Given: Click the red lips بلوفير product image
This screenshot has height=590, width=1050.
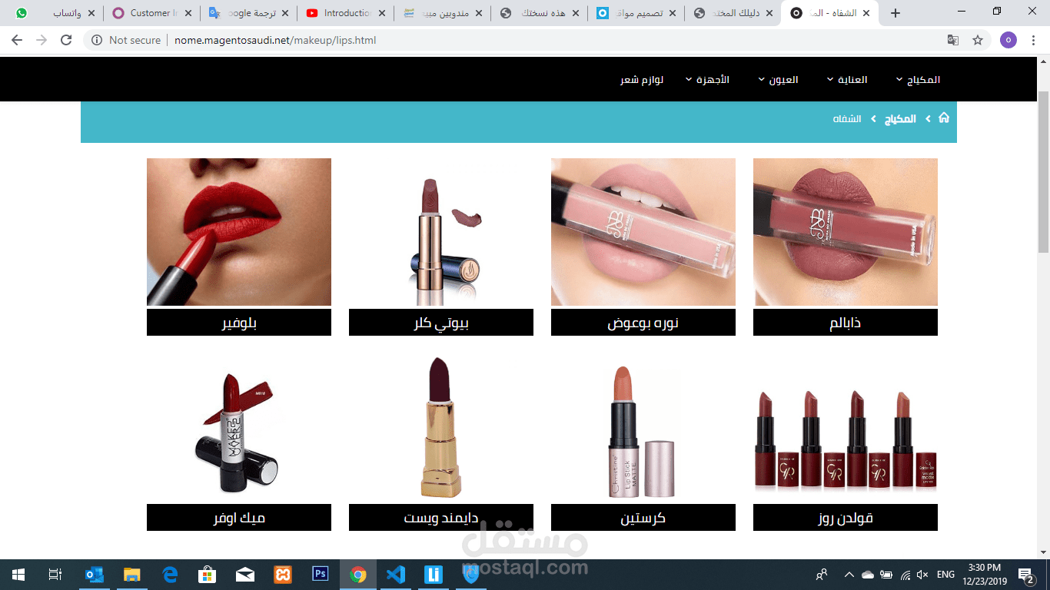Looking at the screenshot, I should click(x=239, y=232).
